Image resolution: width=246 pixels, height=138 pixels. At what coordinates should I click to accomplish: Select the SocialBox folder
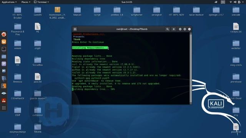(x=38, y=61)
